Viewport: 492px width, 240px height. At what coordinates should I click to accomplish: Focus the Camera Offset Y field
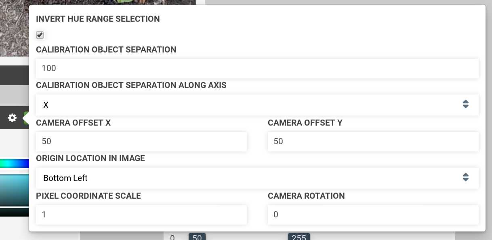[x=373, y=141]
